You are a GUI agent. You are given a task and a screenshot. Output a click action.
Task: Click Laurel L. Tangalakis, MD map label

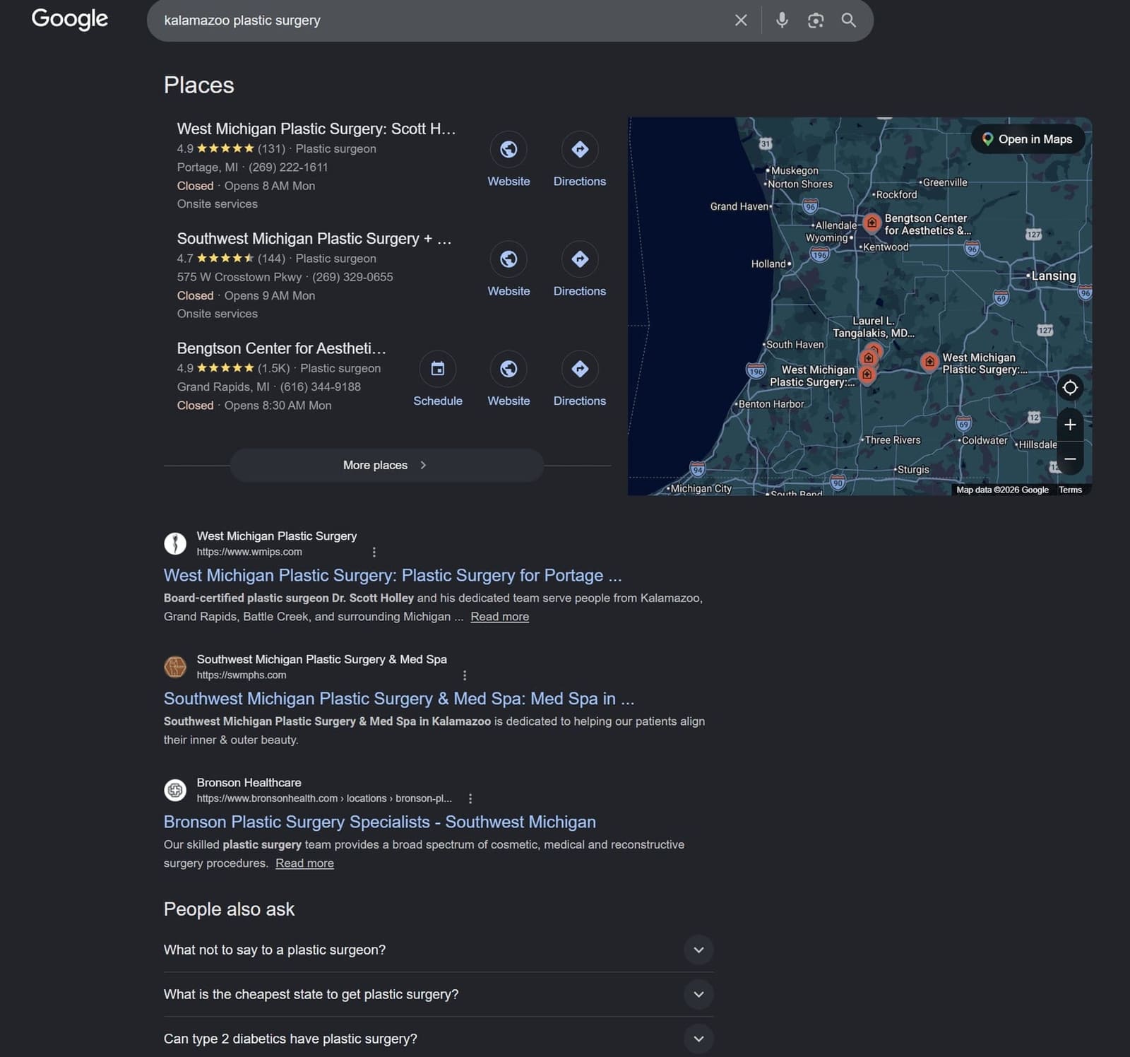pos(874,326)
